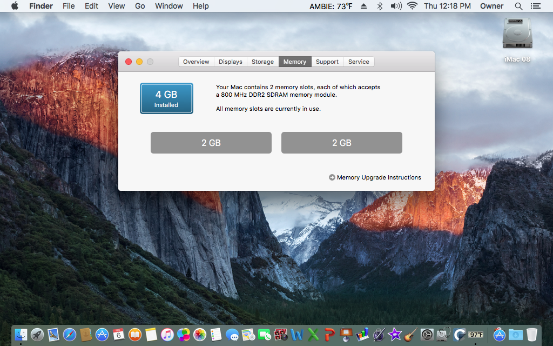Image resolution: width=553 pixels, height=346 pixels.
Task: Open Maps icon in Dock
Action: click(x=248, y=334)
